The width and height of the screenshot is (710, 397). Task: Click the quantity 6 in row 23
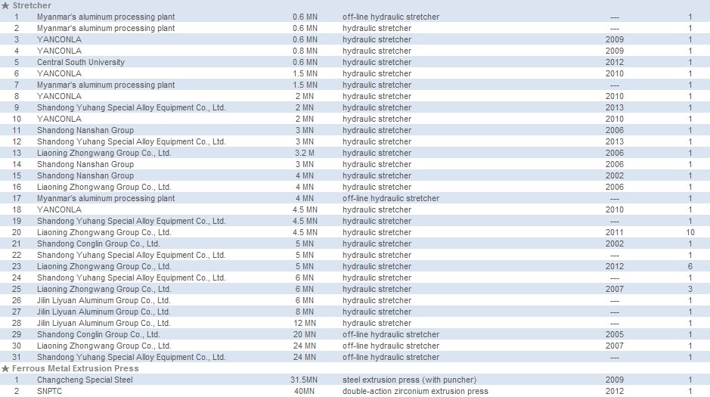pos(690,266)
